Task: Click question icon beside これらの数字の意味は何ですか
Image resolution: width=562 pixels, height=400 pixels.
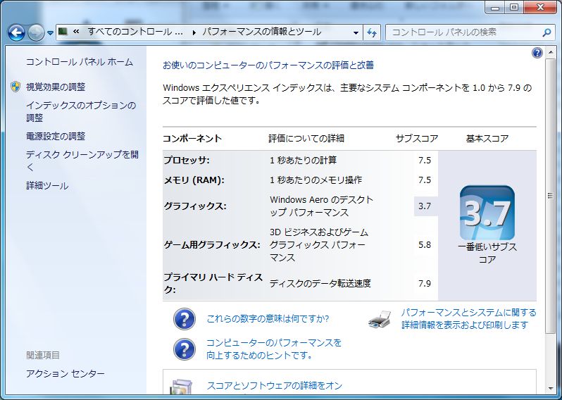Action: [185, 318]
